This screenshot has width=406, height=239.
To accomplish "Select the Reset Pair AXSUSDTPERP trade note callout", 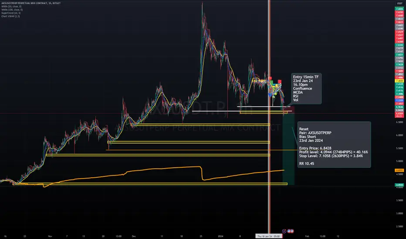I will (x=334, y=144).
